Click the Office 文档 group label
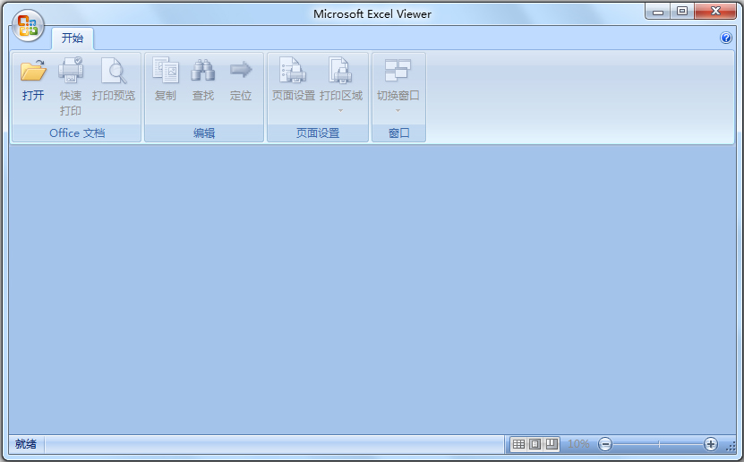 coord(77,133)
